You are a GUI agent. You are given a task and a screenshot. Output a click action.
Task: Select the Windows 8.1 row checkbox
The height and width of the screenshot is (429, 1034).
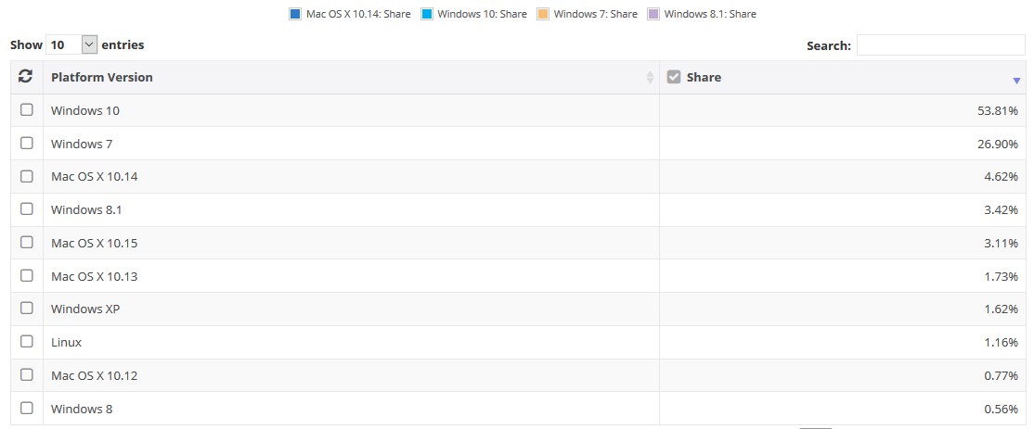click(x=27, y=209)
